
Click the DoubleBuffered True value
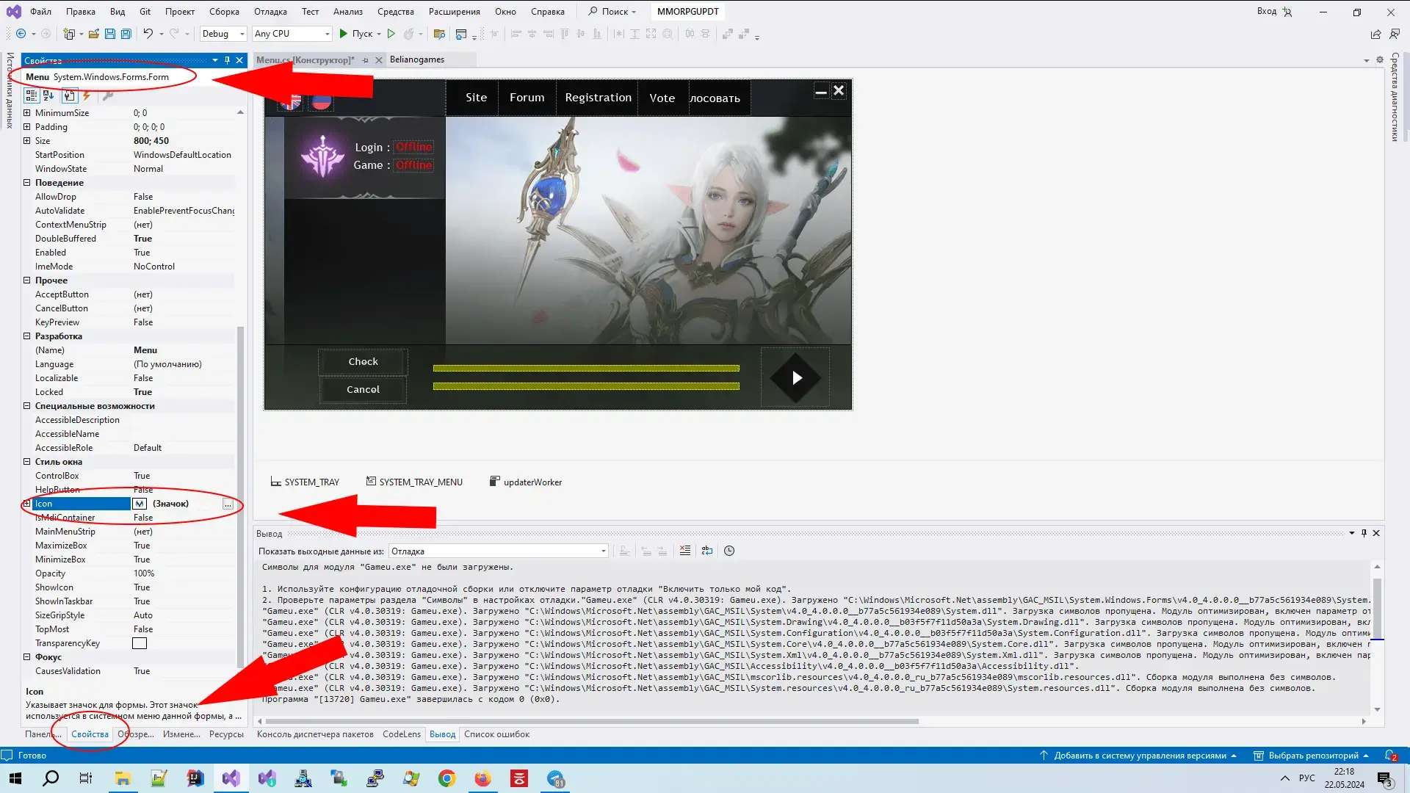click(142, 239)
